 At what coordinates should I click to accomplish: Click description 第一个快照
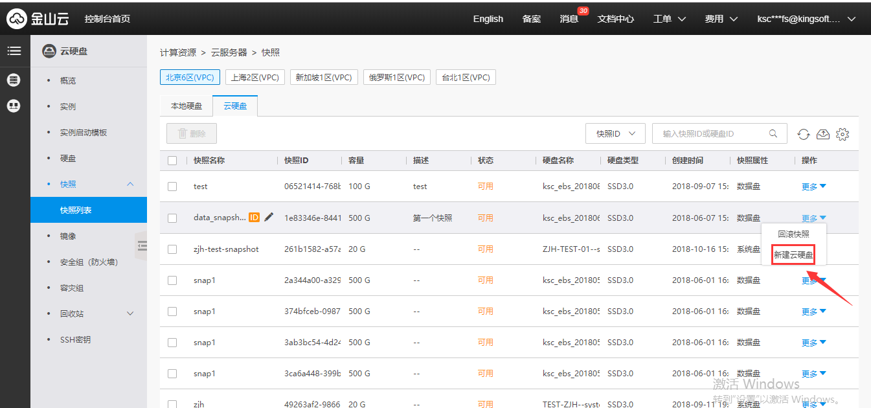tap(433, 218)
